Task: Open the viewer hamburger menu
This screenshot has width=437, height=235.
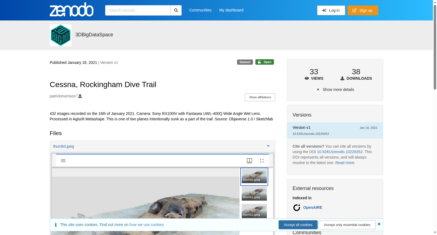Action: pos(63,160)
